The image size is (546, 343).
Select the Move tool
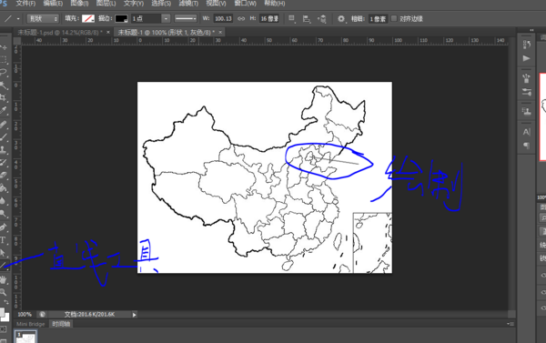(x=4, y=46)
